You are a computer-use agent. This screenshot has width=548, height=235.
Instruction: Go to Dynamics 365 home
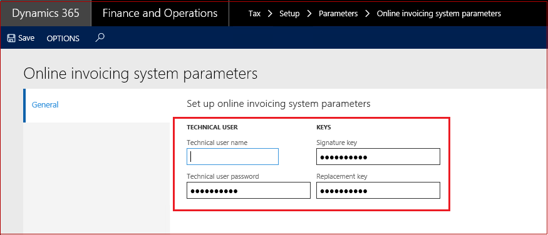tap(46, 13)
